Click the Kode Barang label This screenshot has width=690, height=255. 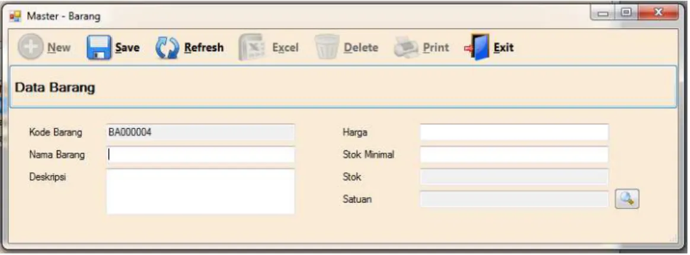[x=56, y=132]
